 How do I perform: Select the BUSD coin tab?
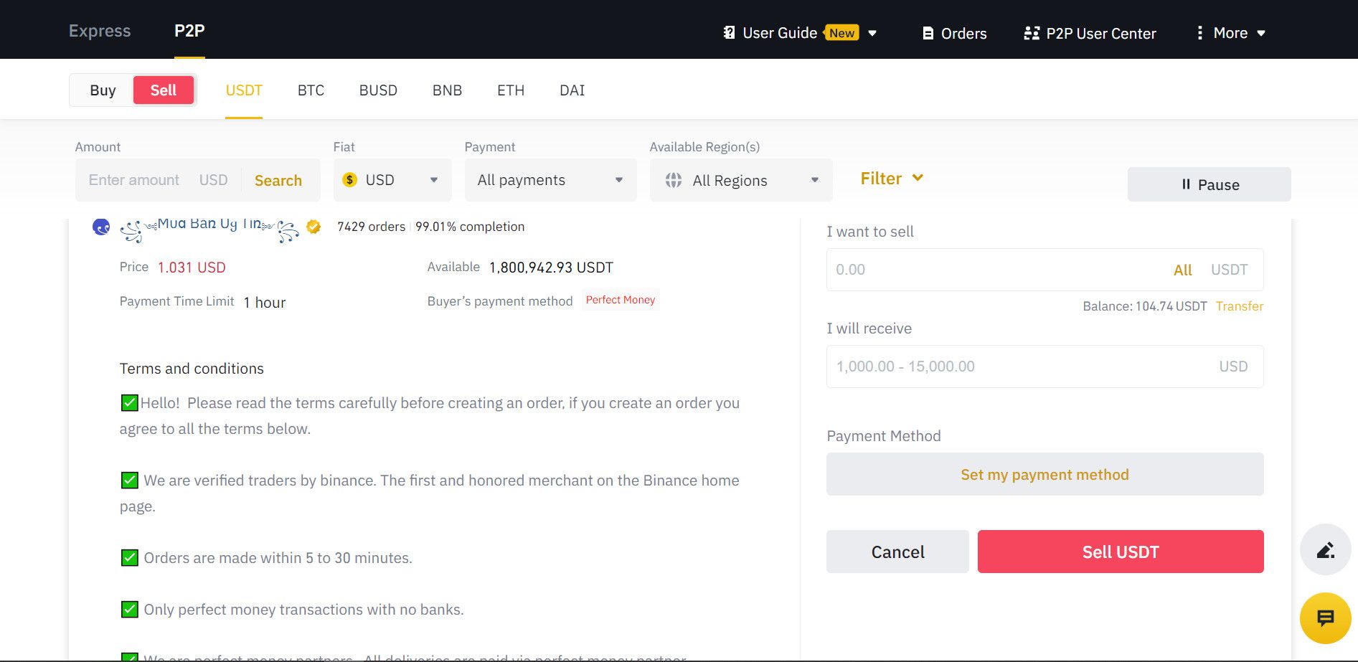[x=378, y=90]
